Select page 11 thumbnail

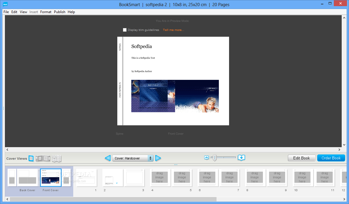[x=324, y=177]
